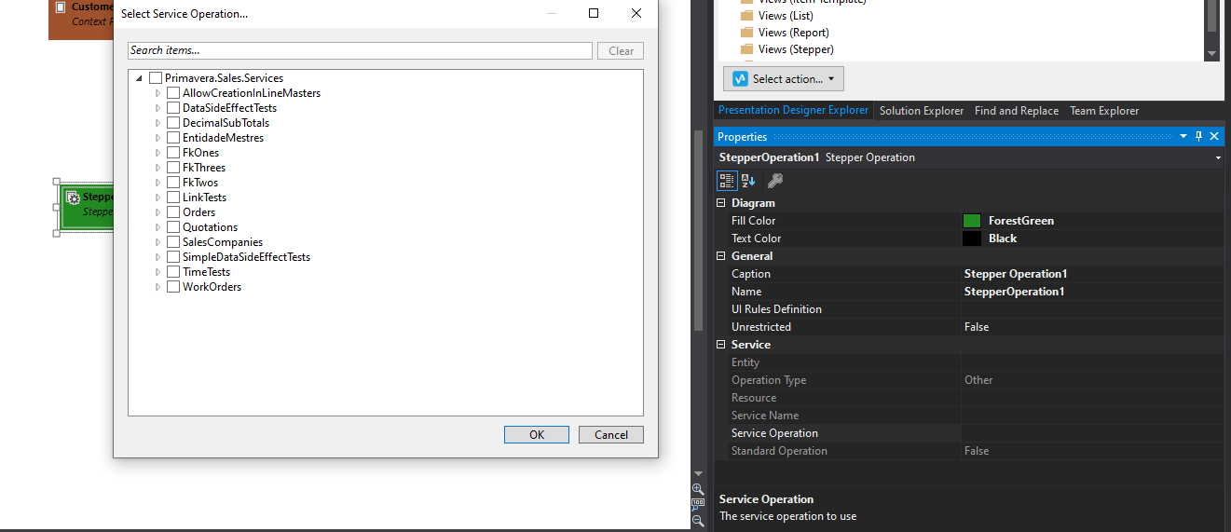This screenshot has height=532, width=1231.
Task: Select the SalesCompanies tree item label
Action: click(x=223, y=242)
